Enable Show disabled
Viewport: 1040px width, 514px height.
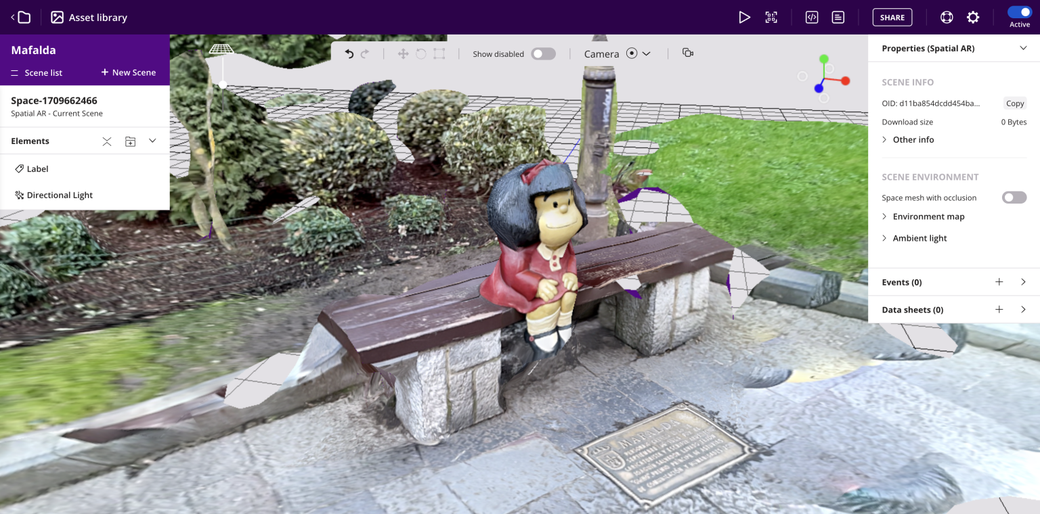pos(543,53)
